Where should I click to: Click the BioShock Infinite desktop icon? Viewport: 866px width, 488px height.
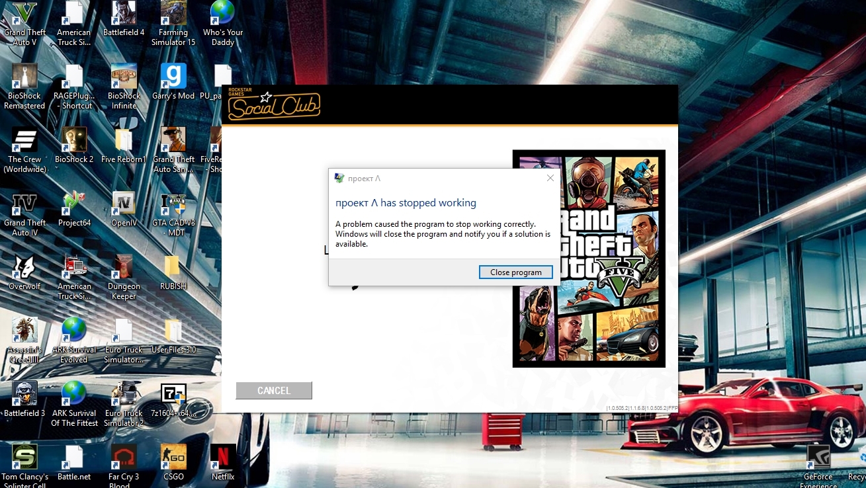(x=124, y=87)
